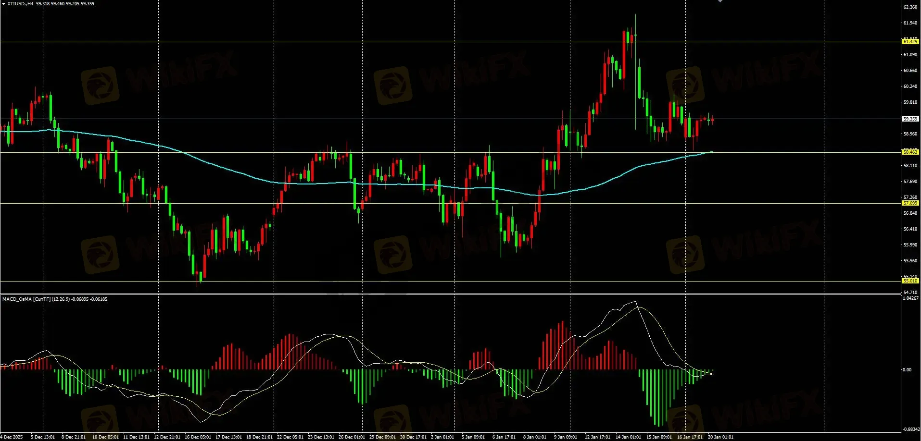
Task: Click the 61.090 price axis label
Action: (910, 55)
